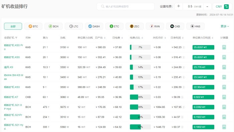The height and width of the screenshot is (132, 234).
Task: Open filter funnel next to 全部矿机
Action: (16, 38)
